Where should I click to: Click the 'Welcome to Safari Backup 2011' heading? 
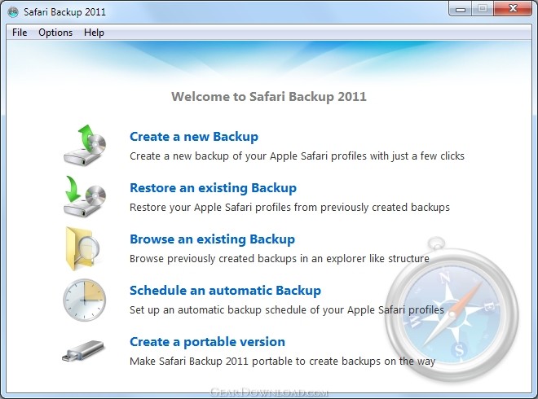pos(269,97)
